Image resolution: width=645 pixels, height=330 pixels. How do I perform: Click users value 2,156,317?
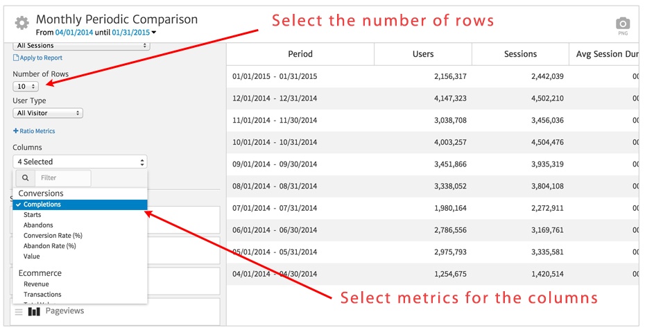click(x=450, y=76)
